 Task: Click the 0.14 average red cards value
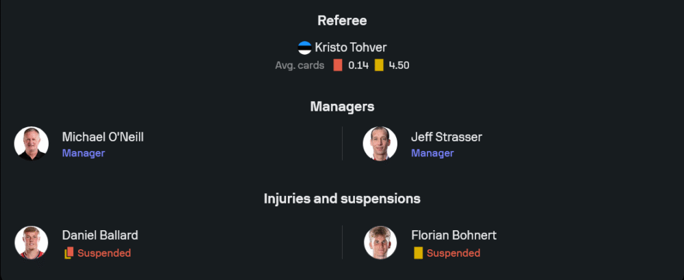(358, 66)
